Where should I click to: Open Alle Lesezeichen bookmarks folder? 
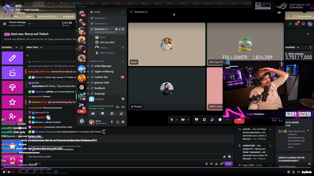[302, 16]
